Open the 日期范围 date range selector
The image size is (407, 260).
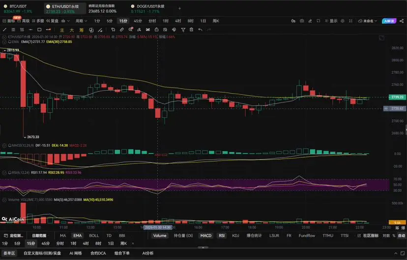click(x=39, y=235)
